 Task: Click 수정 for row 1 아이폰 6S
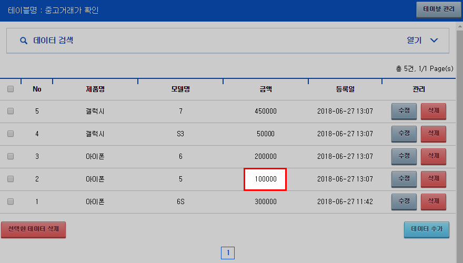(x=404, y=201)
